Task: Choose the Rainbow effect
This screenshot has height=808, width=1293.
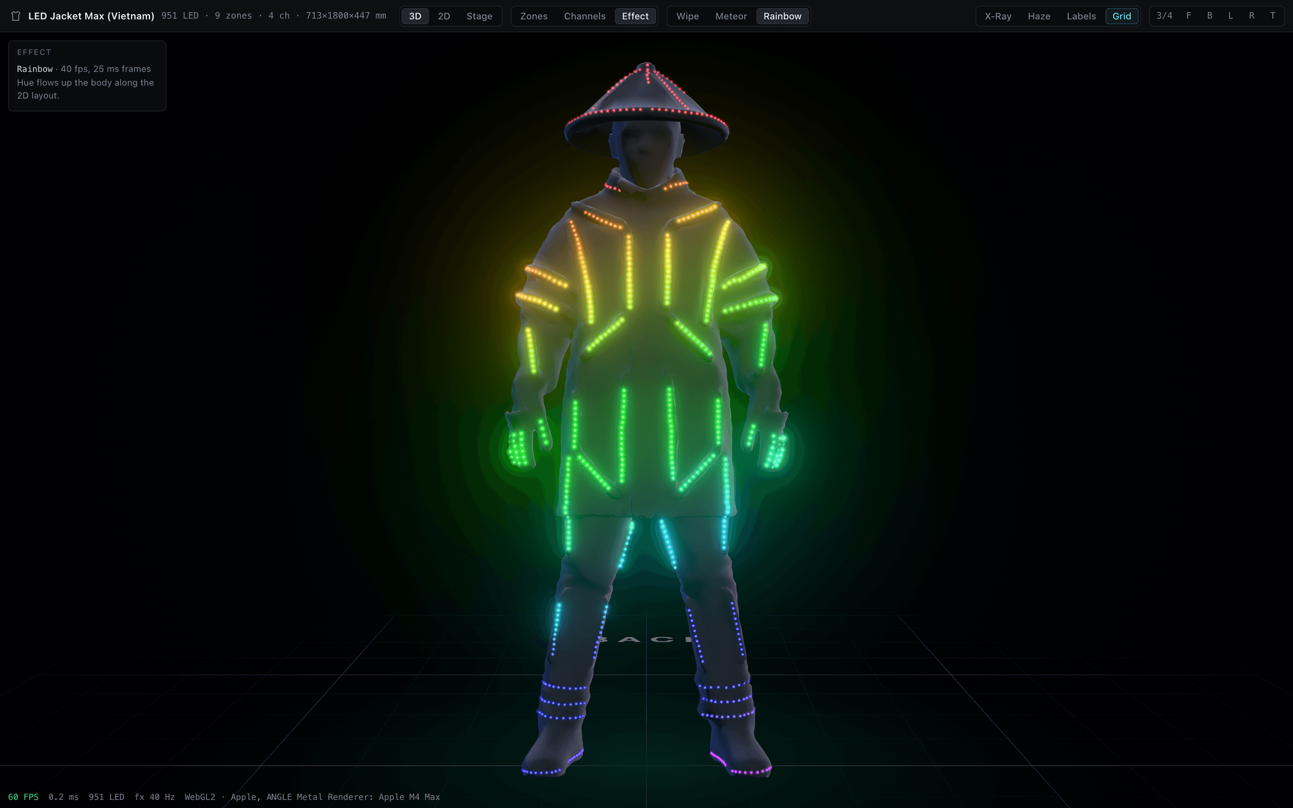Action: [782, 16]
